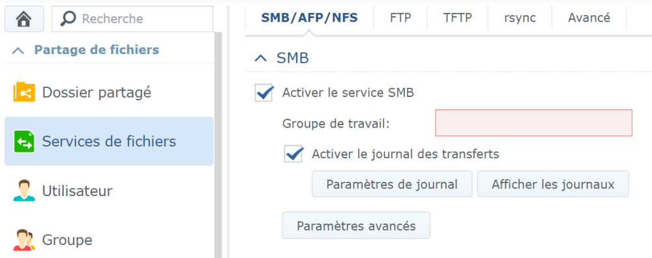
Task: Click the Afficher les journaux button
Action: (x=553, y=184)
